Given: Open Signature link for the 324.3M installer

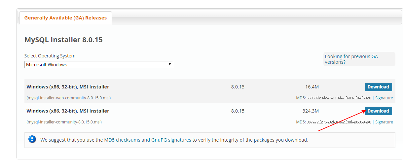Looking at the screenshot, I should click(384, 122).
